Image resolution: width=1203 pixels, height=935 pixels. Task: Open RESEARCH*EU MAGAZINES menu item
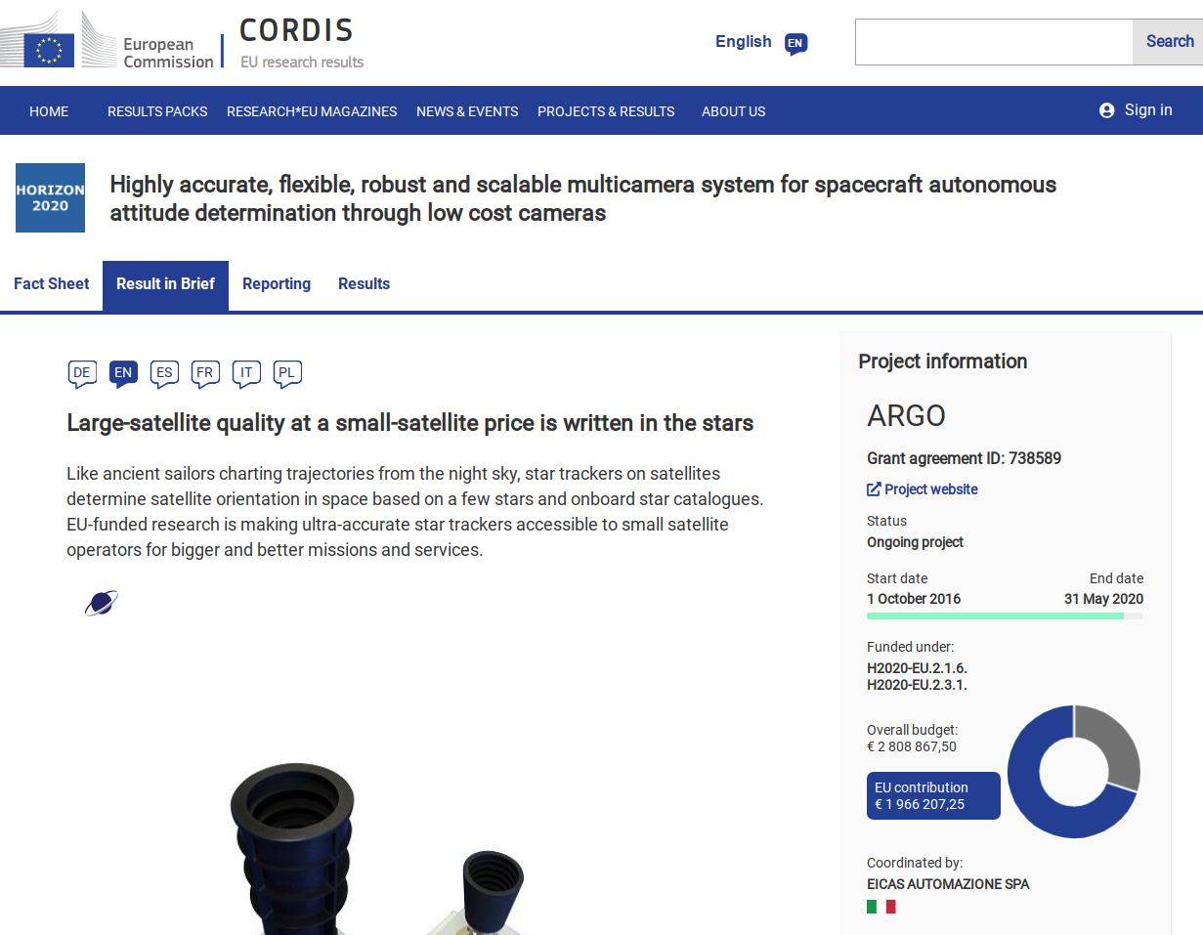coord(312,111)
